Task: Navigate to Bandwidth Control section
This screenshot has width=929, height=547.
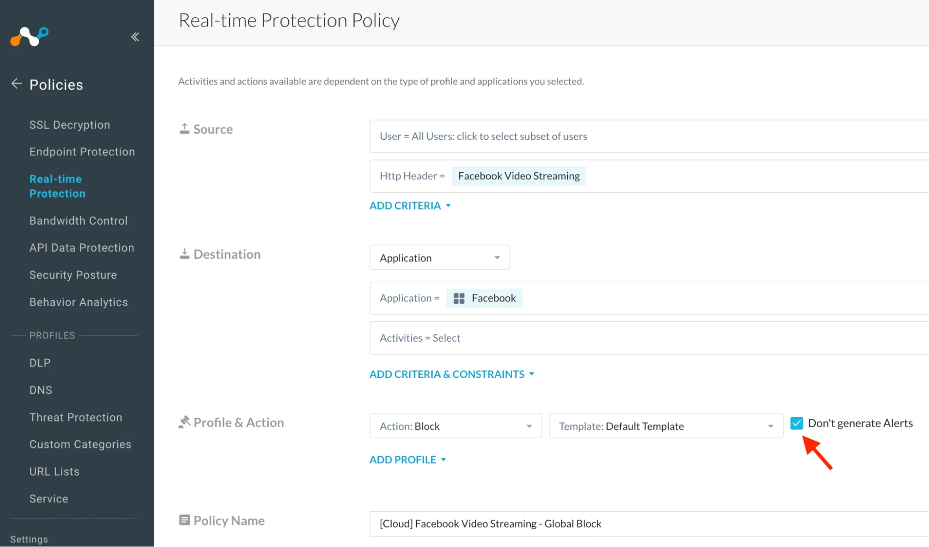Action: click(x=79, y=221)
